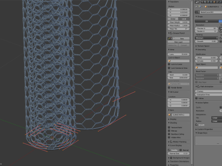This screenshot has width=222, height=166.
Task: Open the Twisting Minimum dropdown
Action: tap(206, 38)
